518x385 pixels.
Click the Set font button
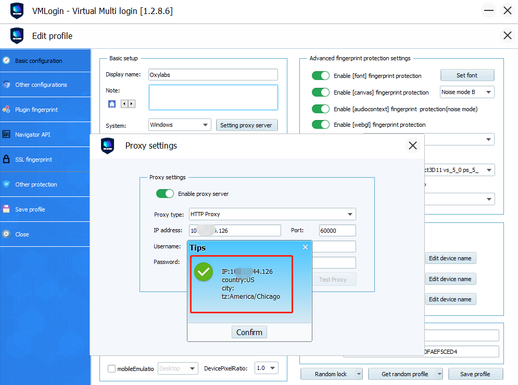coord(467,75)
